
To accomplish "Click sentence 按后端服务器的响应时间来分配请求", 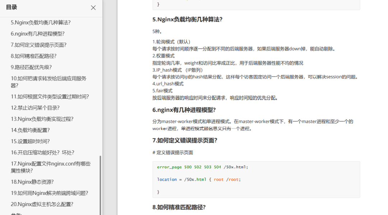I will (x=215, y=98).
